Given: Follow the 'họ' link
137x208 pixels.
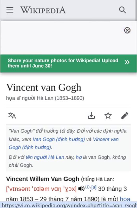Looking at the screenshot, I should [x=79, y=157].
